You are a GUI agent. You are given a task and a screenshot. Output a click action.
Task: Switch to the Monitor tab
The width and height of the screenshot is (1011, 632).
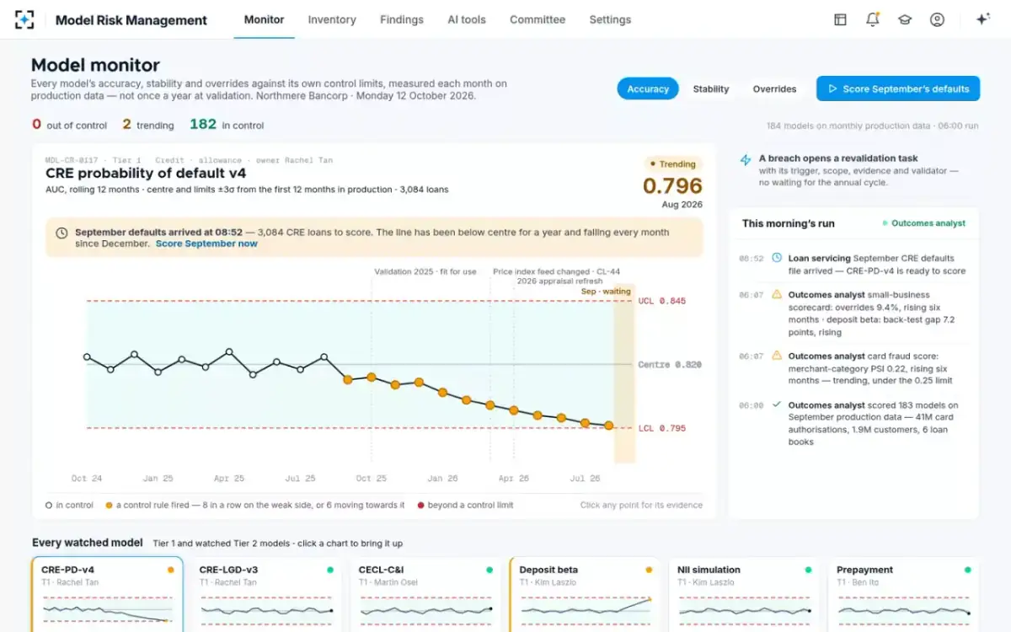click(x=264, y=19)
